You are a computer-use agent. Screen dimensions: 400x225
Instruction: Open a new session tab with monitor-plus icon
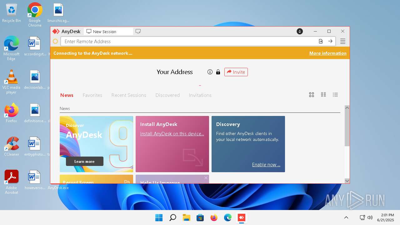[x=138, y=31]
